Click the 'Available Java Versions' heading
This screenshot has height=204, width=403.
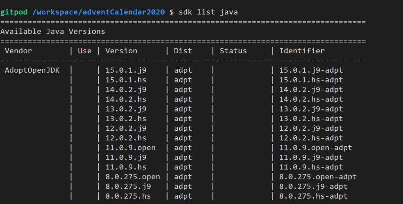[53, 32]
